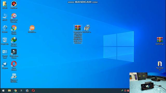The width and height of the screenshot is (166, 93).
Task: Open Opera from the taskbar
Action: pyautogui.click(x=33, y=91)
